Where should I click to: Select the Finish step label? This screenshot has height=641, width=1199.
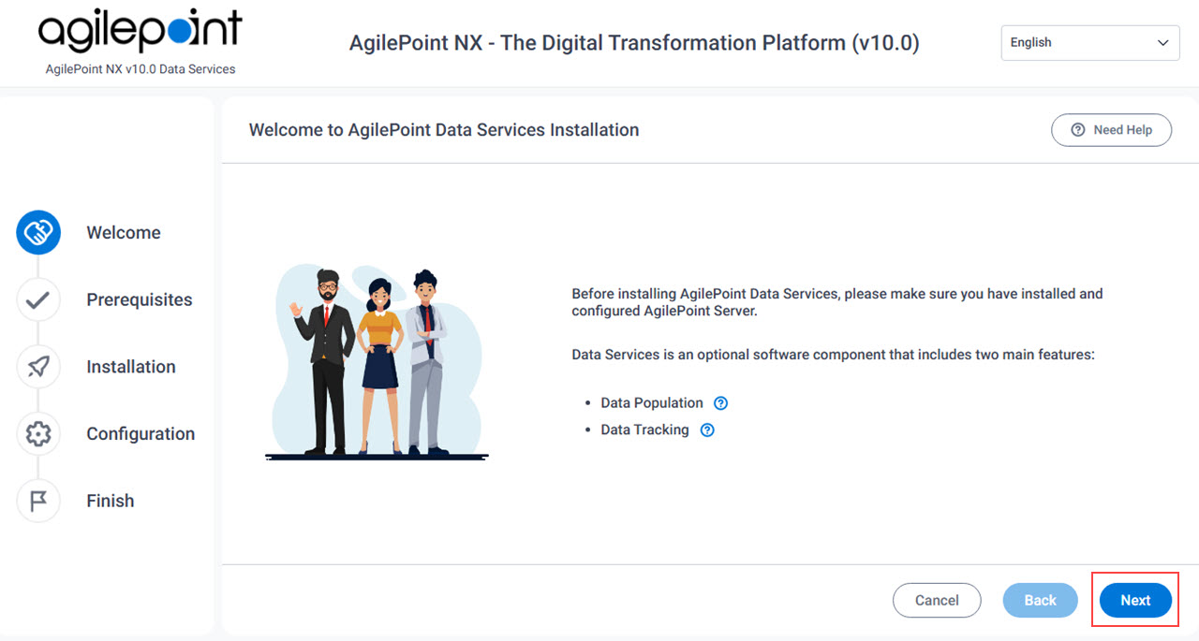click(111, 502)
